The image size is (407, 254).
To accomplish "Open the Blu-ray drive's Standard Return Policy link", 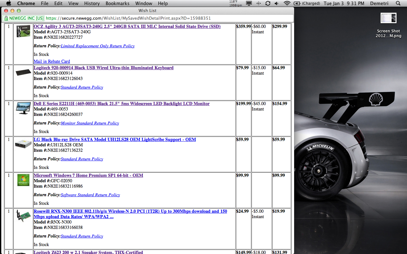I will tap(82, 159).
